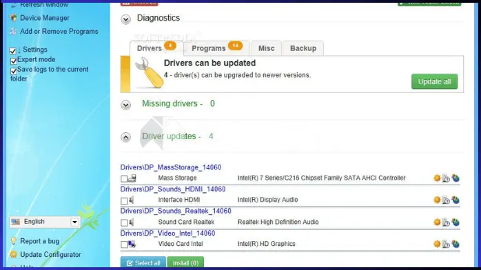Click the Add or Remove Programs icon
This screenshot has width=481, height=270.
click(x=13, y=31)
